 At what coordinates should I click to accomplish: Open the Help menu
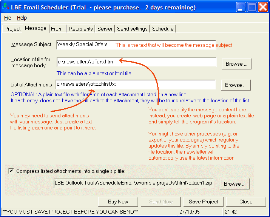22,18
